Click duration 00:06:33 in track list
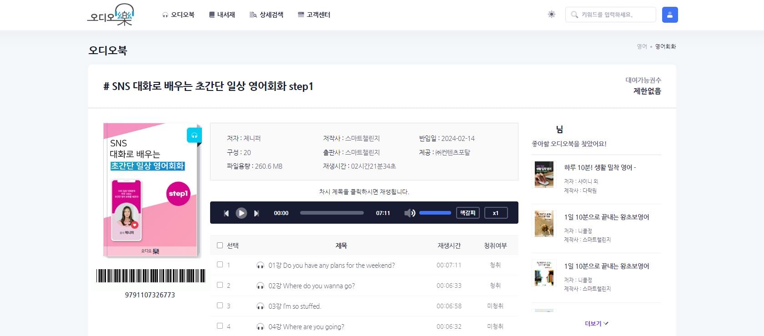 point(449,286)
